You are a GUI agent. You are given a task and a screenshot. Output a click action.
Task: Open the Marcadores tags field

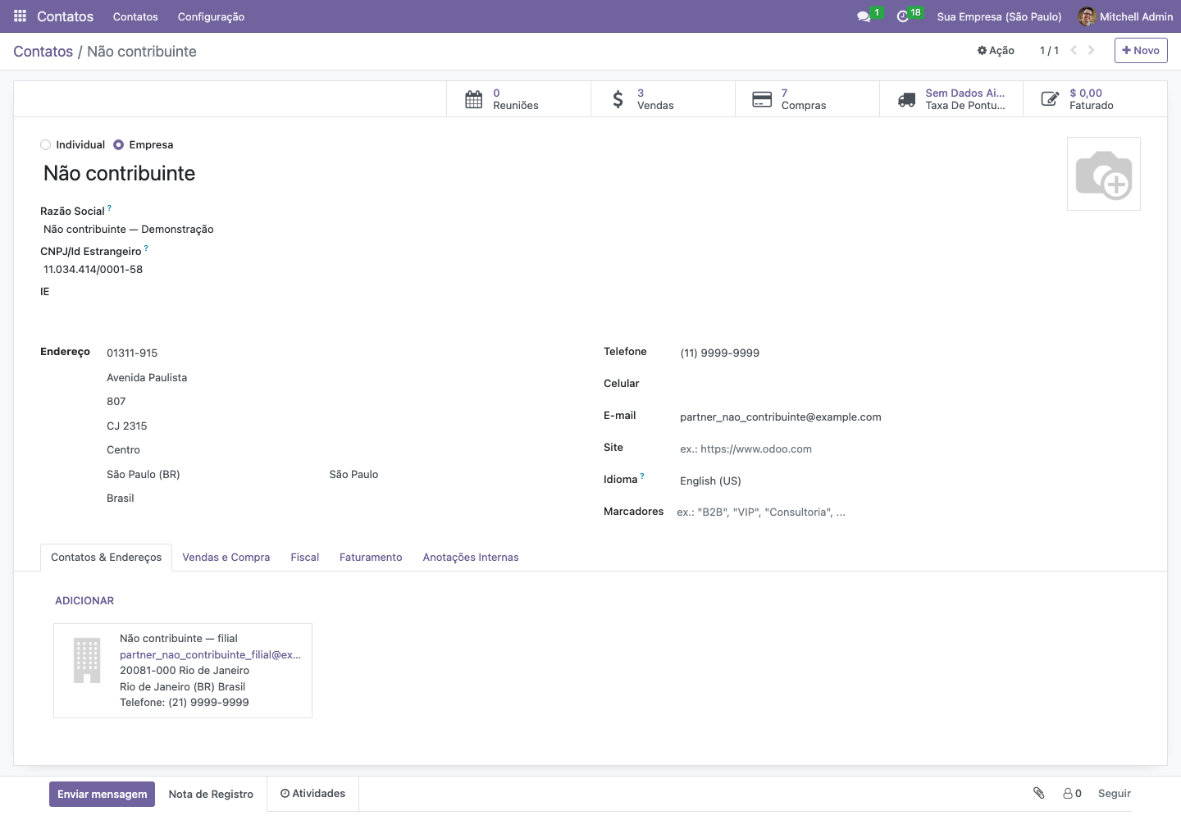coord(908,512)
